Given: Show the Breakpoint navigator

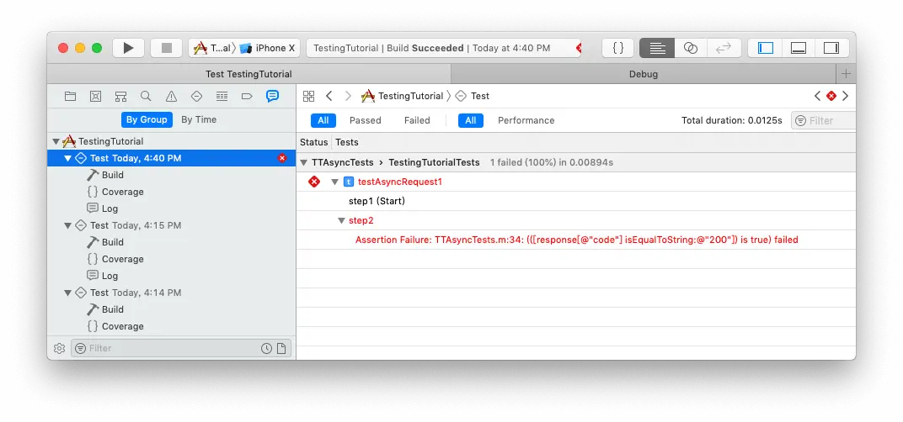Looking at the screenshot, I should (247, 96).
